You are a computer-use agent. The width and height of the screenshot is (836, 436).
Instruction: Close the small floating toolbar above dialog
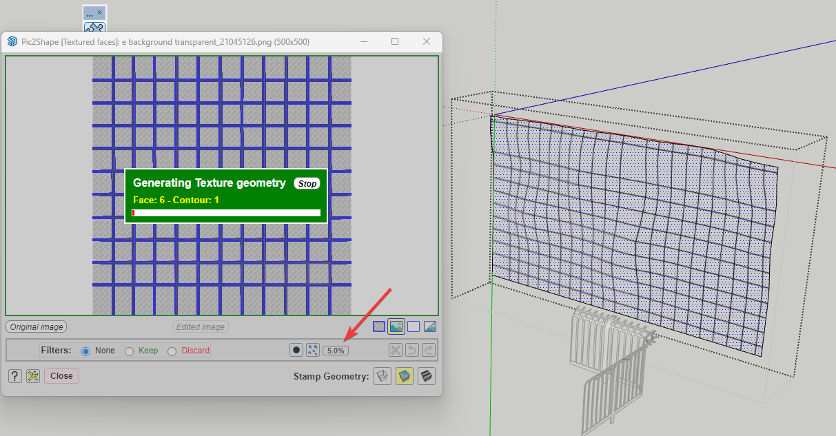click(x=99, y=12)
